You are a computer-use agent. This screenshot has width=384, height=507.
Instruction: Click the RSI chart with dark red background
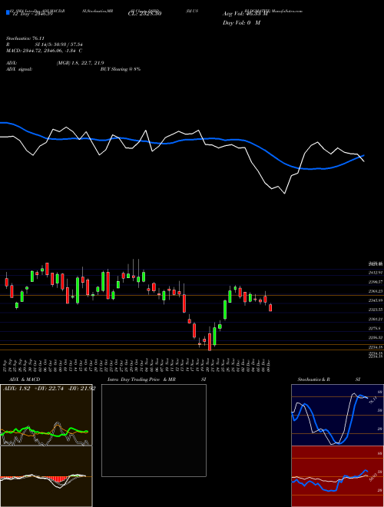click(x=337, y=476)
